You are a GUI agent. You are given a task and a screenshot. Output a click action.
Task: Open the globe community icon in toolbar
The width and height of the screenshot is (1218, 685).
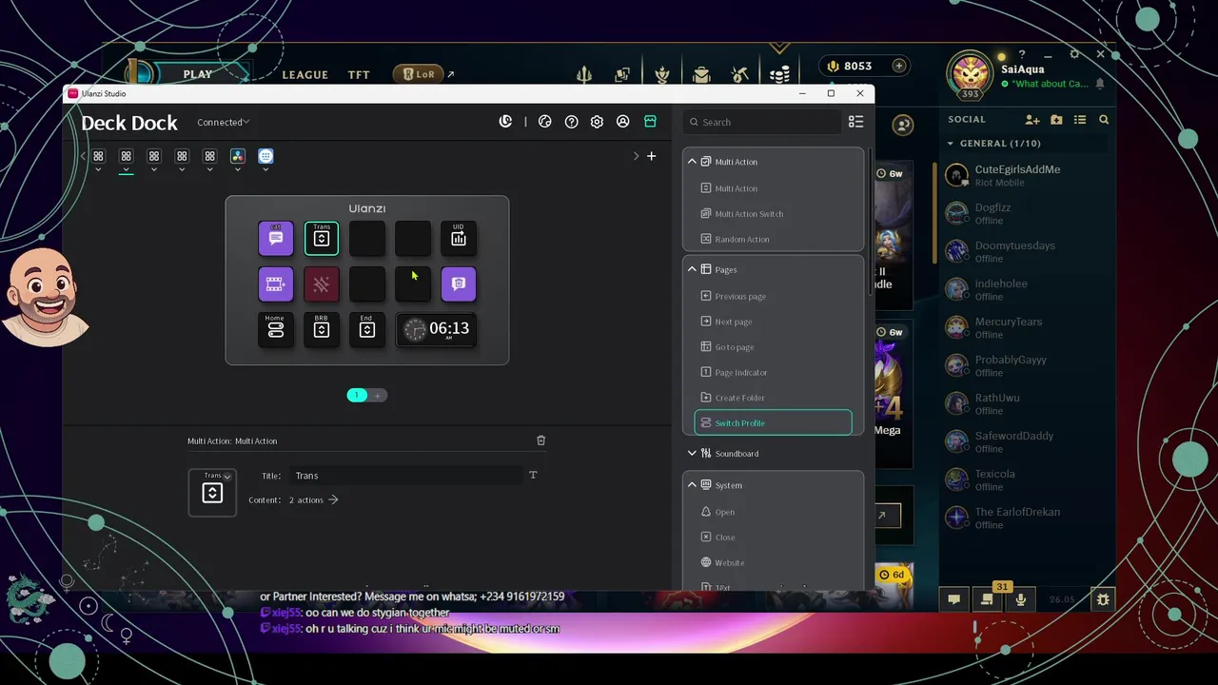(544, 122)
